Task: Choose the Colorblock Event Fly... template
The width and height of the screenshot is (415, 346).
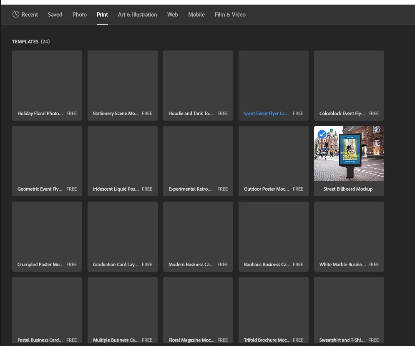Action: coord(349,86)
